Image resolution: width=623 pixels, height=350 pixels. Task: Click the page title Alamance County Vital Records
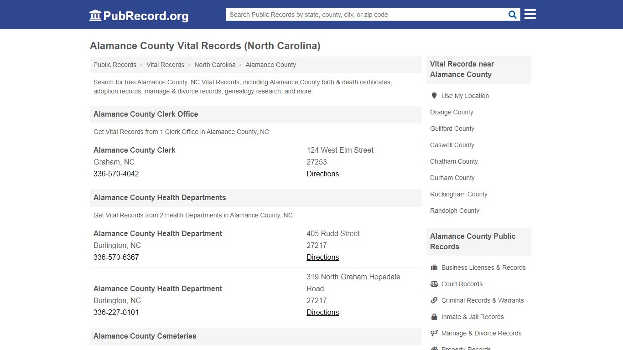(x=205, y=46)
